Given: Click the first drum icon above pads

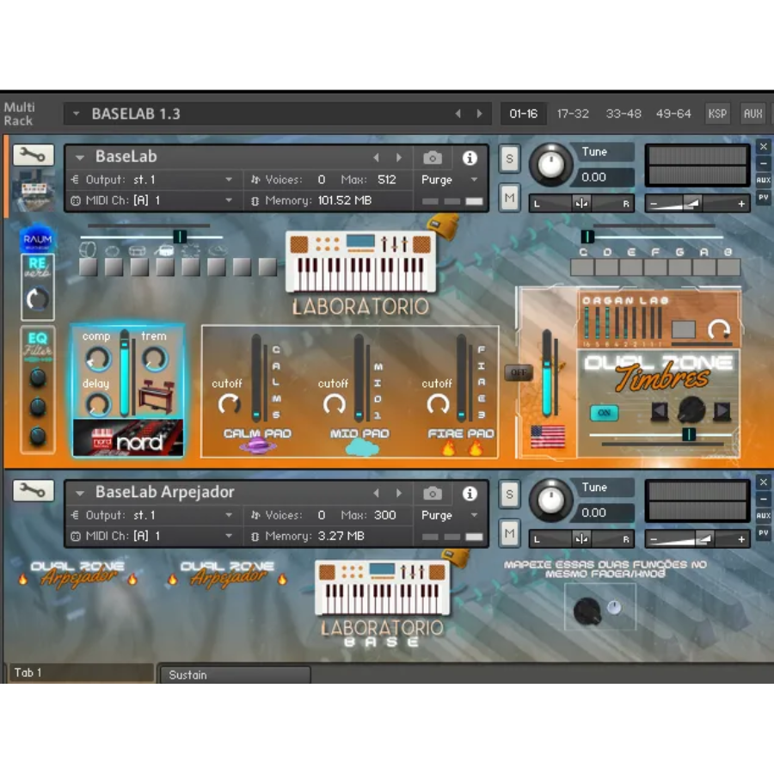Looking at the screenshot, I should 88,249.
